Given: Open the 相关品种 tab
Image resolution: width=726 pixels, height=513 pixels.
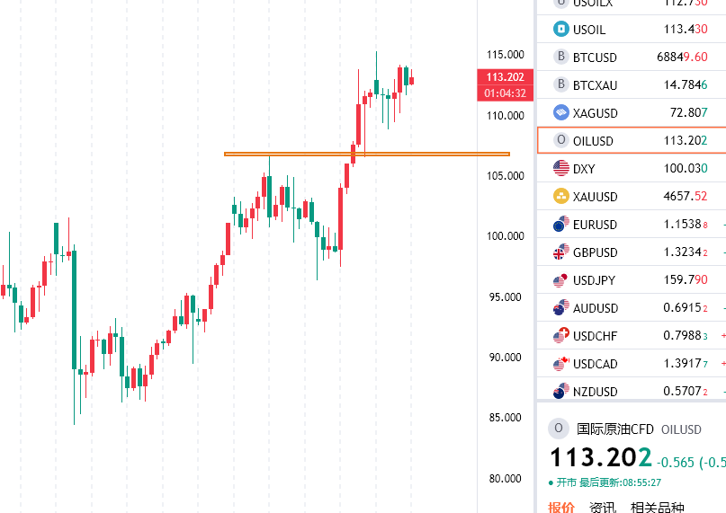Looking at the screenshot, I should (658, 508).
